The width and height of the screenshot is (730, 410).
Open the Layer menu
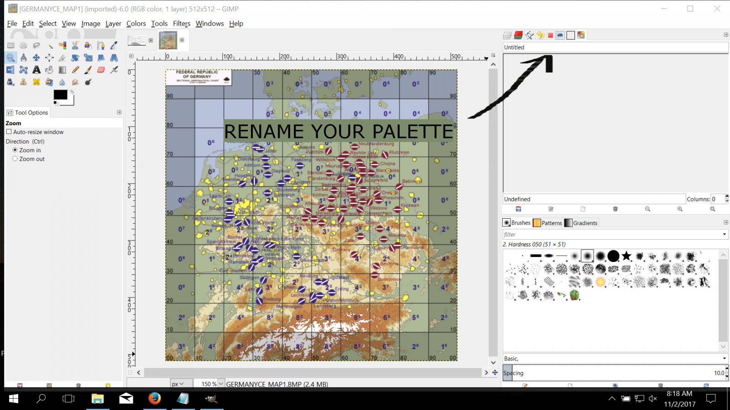113,23
